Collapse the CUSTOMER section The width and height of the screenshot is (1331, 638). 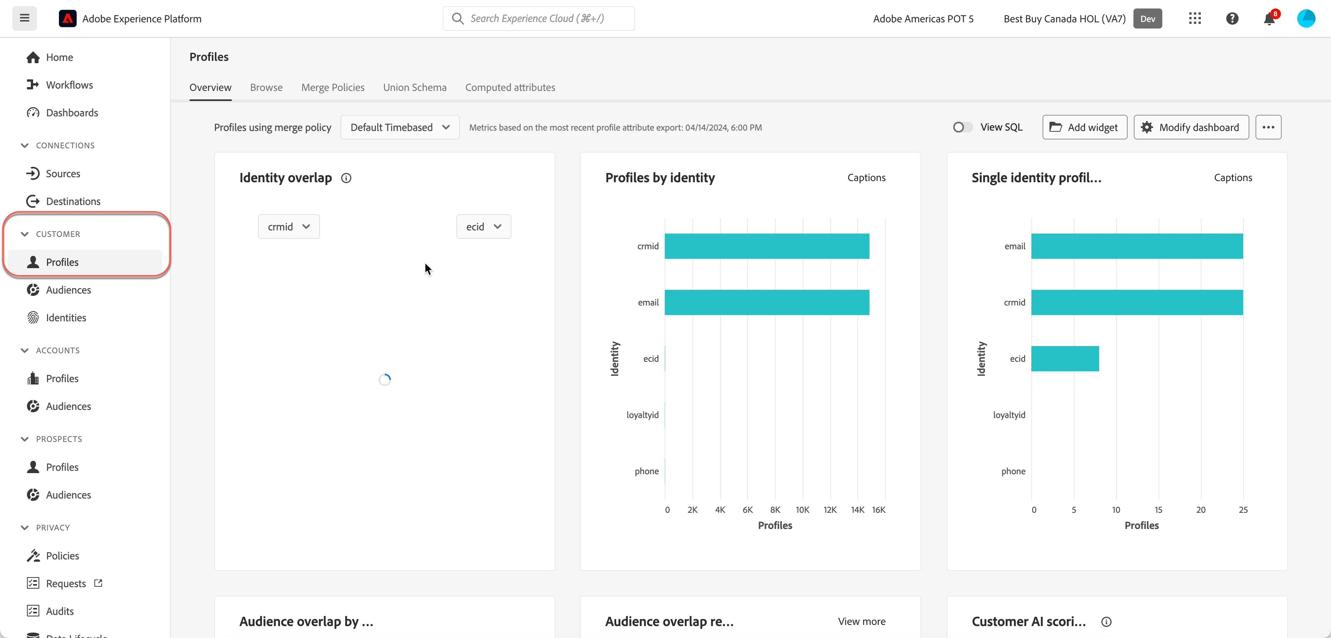24,234
